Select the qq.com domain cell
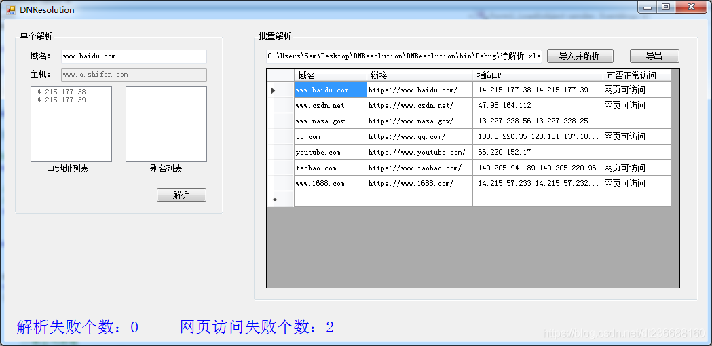712x346 pixels. 331,136
